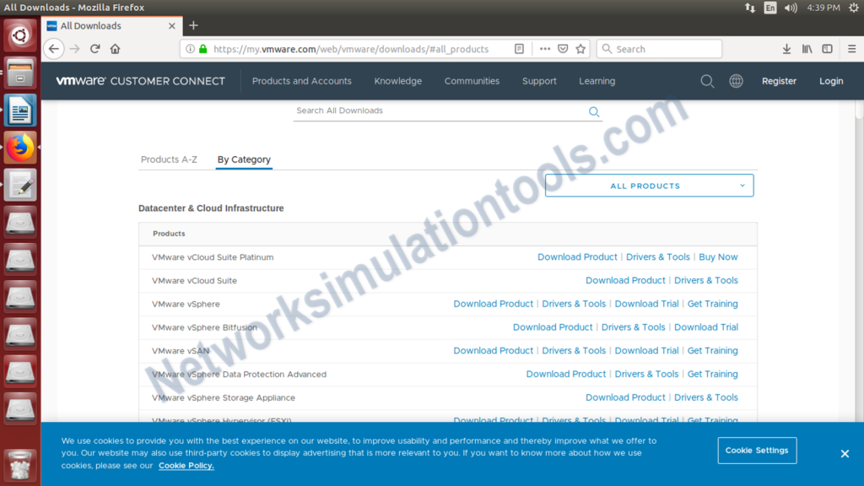The image size is (864, 486).
Task: Click the Cookie Settings button
Action: [x=757, y=450]
